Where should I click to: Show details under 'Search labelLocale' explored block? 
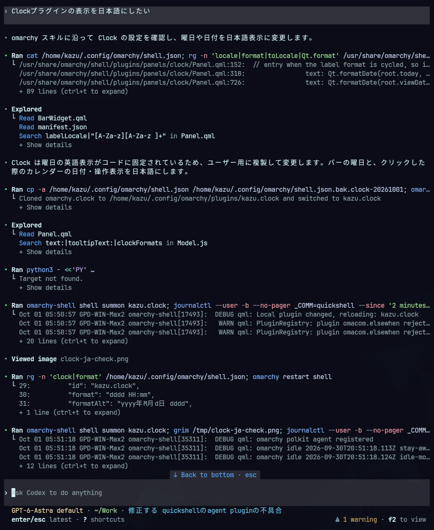pos(45,145)
